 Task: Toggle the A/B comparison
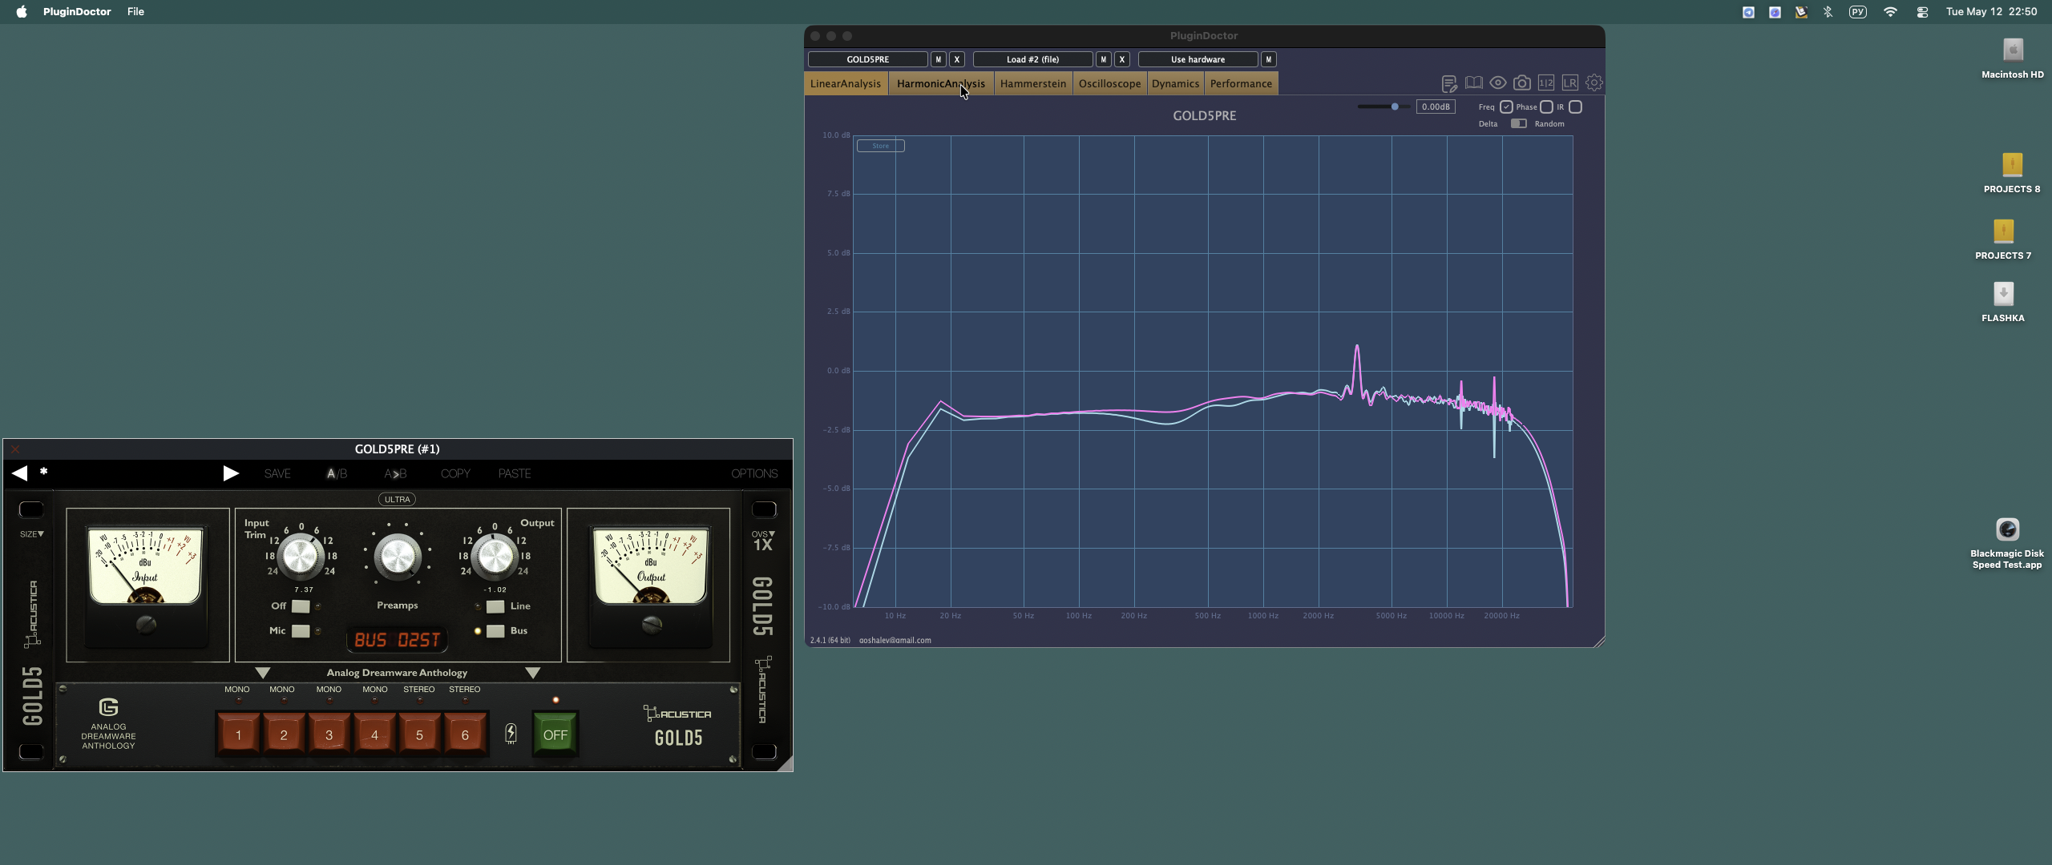click(337, 473)
